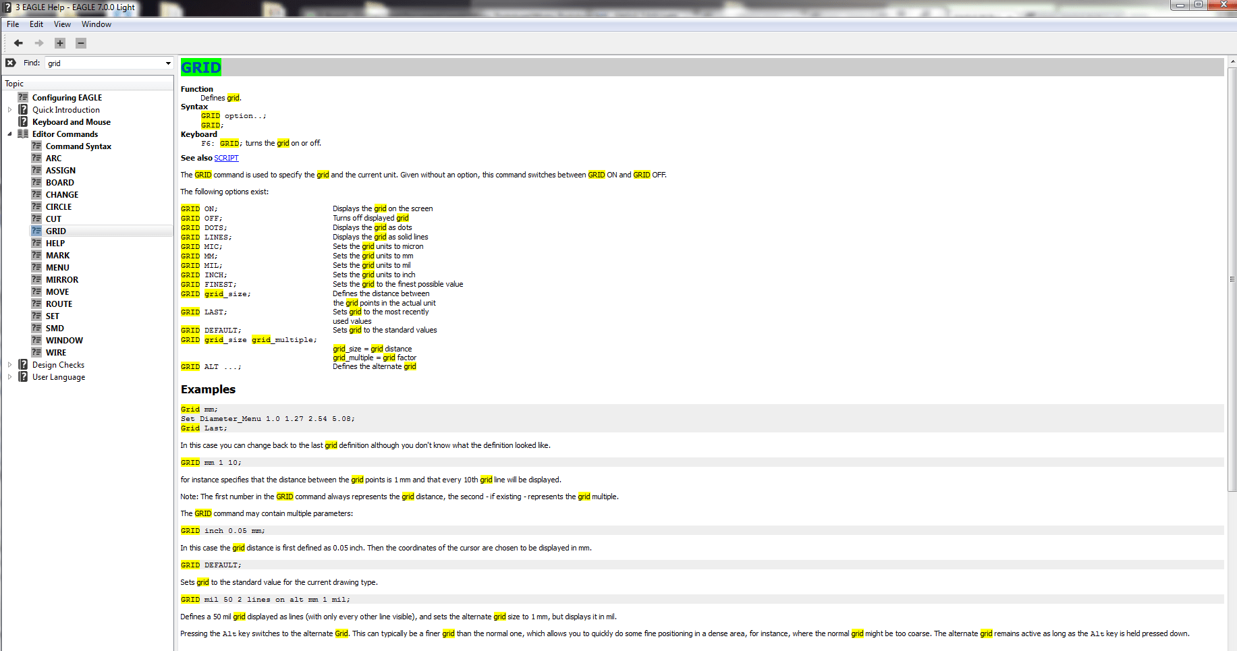This screenshot has height=651, width=1237.
Task: Click the Design Checks book icon
Action: pyautogui.click(x=23, y=364)
